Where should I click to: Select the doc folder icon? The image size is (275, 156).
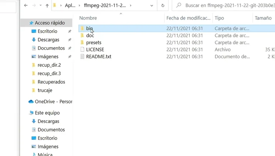click(82, 35)
